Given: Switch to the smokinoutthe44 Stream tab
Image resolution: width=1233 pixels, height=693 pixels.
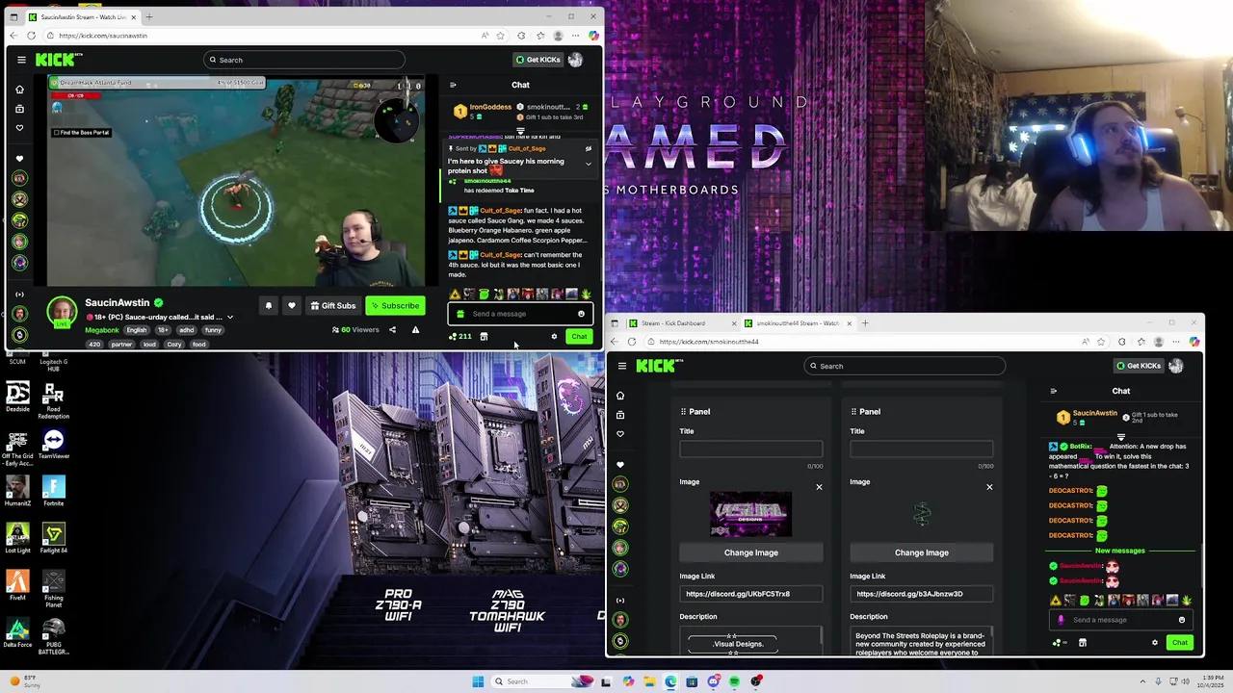Looking at the screenshot, I should [x=798, y=323].
